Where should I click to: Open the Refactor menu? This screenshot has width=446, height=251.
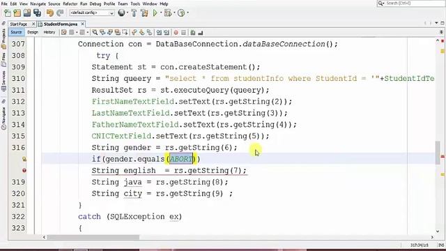coord(70,3)
